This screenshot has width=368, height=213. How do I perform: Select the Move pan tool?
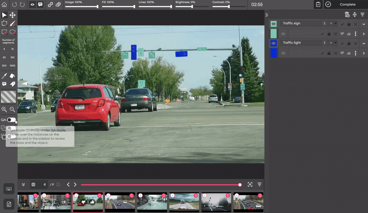point(12,15)
